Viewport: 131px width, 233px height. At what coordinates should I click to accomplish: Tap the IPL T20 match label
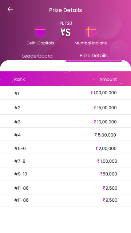[65, 23]
